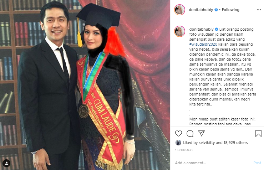264x170 pixels.
Task: Click the verified badge in the header
Action: point(216,10)
